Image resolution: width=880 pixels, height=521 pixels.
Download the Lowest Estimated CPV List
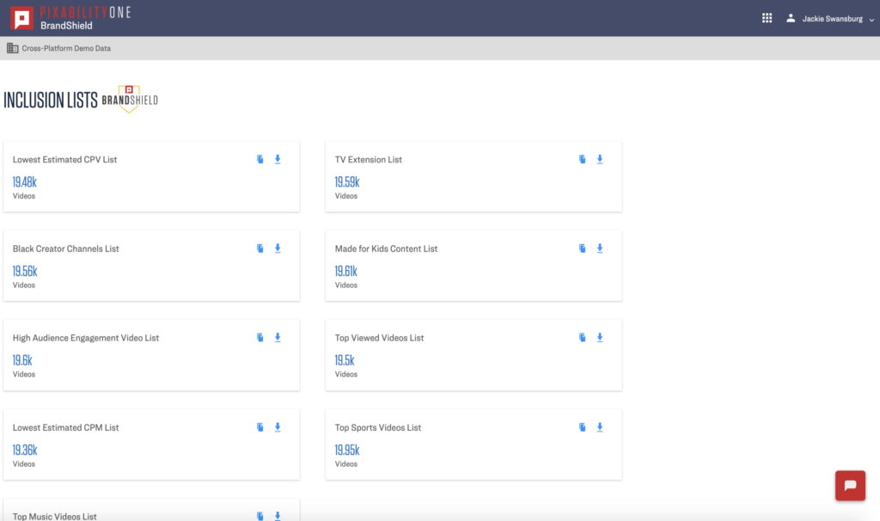pyautogui.click(x=278, y=159)
